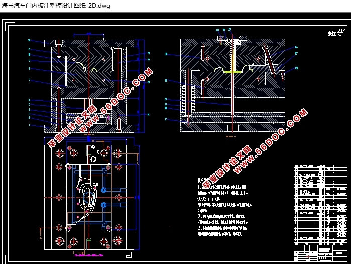
Task: Select the pink dimension label under plan view
Action: click(x=89, y=255)
